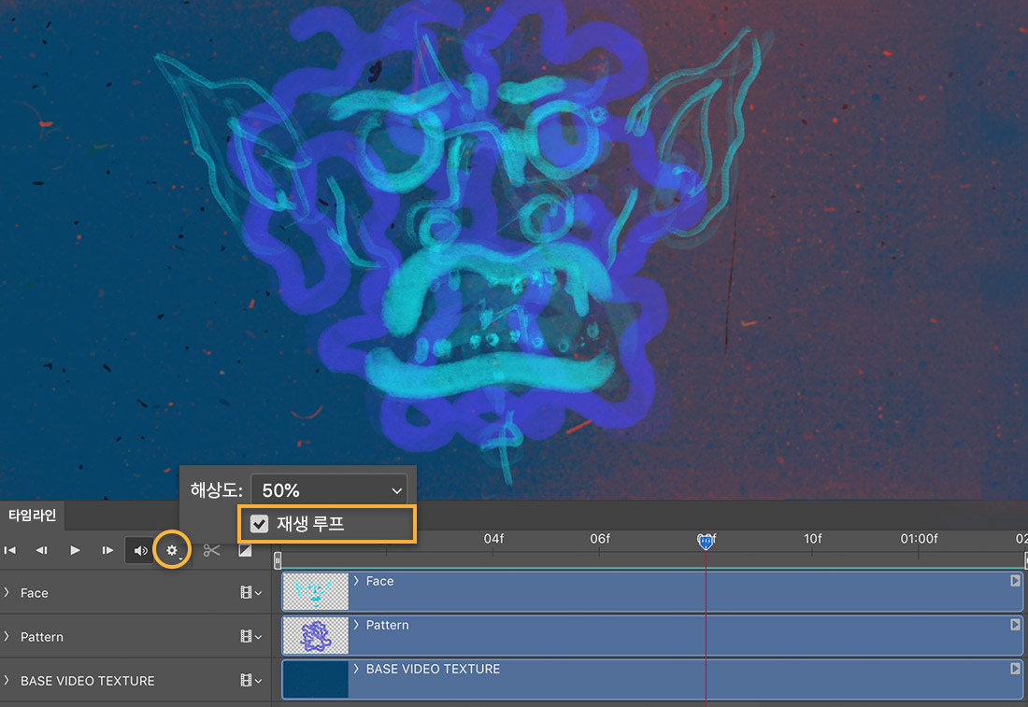Viewport: 1028px width, 707px height.
Task: Expand BASE VIDEO TEXTURE track in list
Action: (7, 680)
